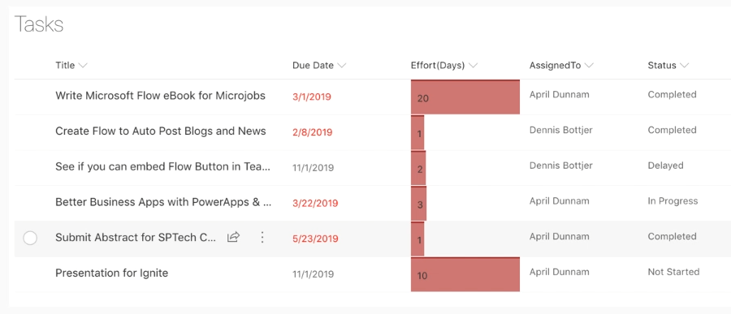Click the 10-day effort bar for Ignite

(465, 274)
